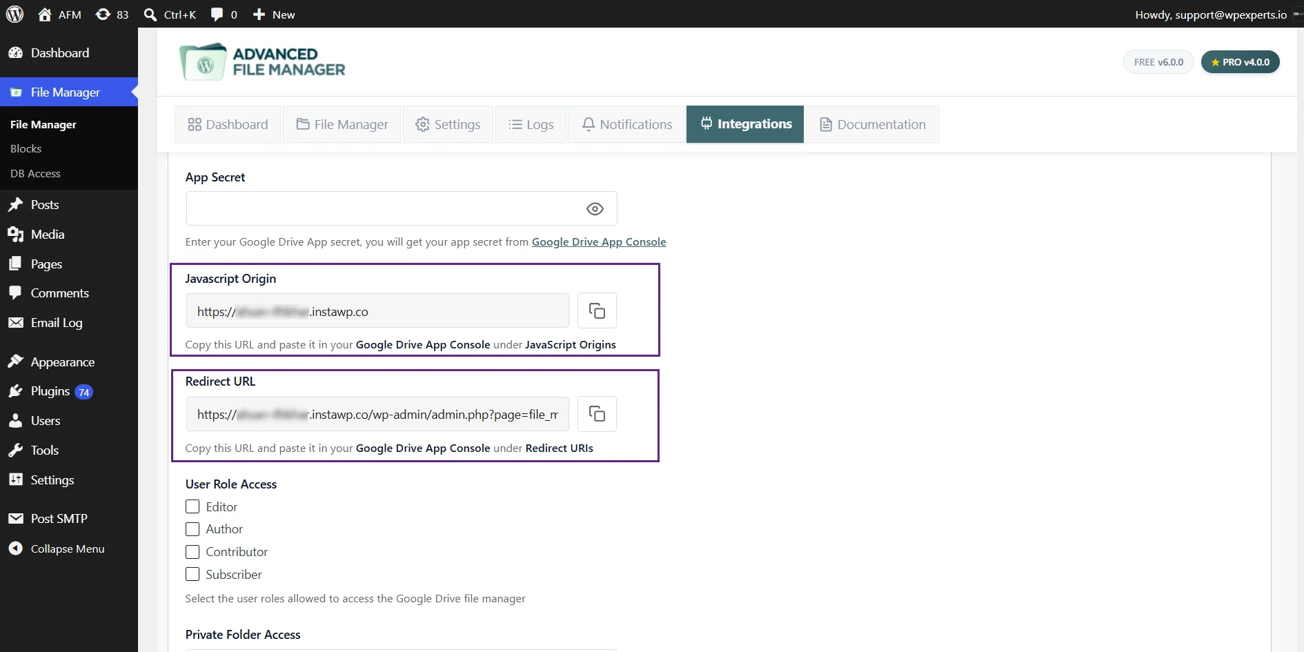Copy the Redirect URL
Screen dimensions: 1304x652
coord(597,414)
